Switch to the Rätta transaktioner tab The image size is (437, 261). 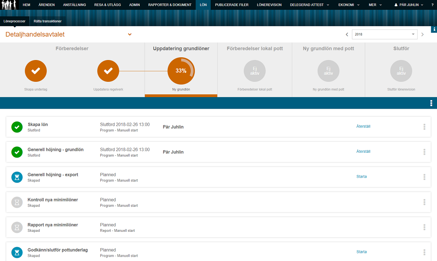click(x=48, y=21)
